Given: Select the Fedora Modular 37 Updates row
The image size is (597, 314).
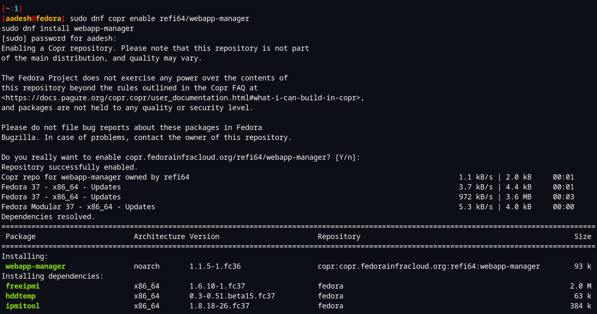Looking at the screenshot, I should pyautogui.click(x=78, y=206).
